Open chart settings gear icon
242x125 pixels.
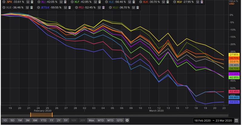(127, 120)
